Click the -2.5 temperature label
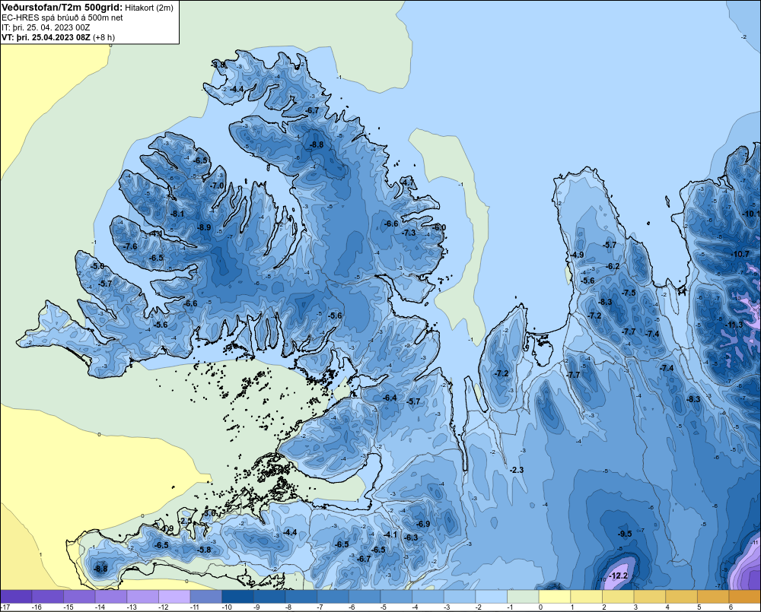Image resolution: width=761 pixels, height=612 pixels. [186, 522]
